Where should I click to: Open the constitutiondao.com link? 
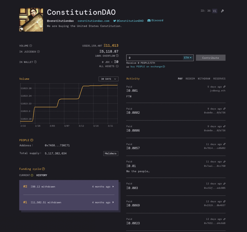pos(93,21)
